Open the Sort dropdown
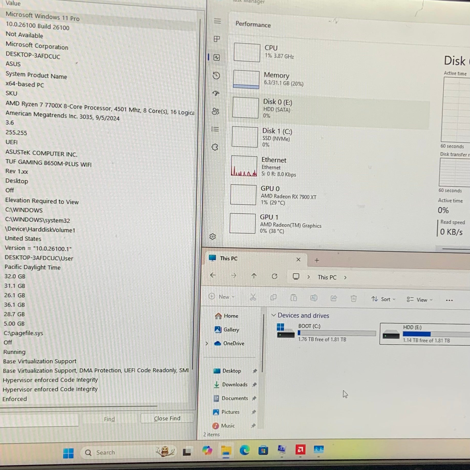This screenshot has width=470, height=470. (383, 299)
